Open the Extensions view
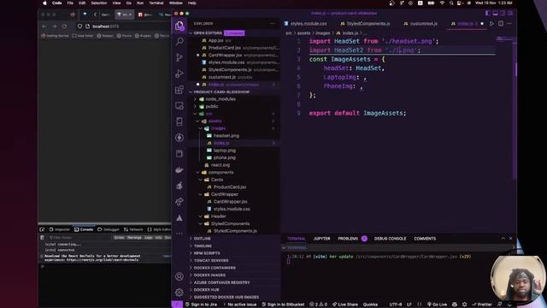Screen dimensions: 547x308 pos(179,90)
